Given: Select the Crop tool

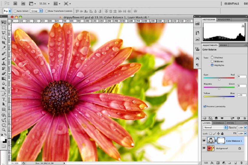Looking at the screenshot, I should [x=4, y=43].
